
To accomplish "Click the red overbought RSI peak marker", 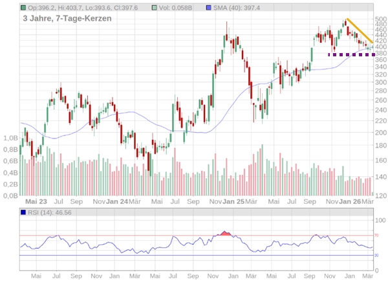I will (x=225, y=232).
